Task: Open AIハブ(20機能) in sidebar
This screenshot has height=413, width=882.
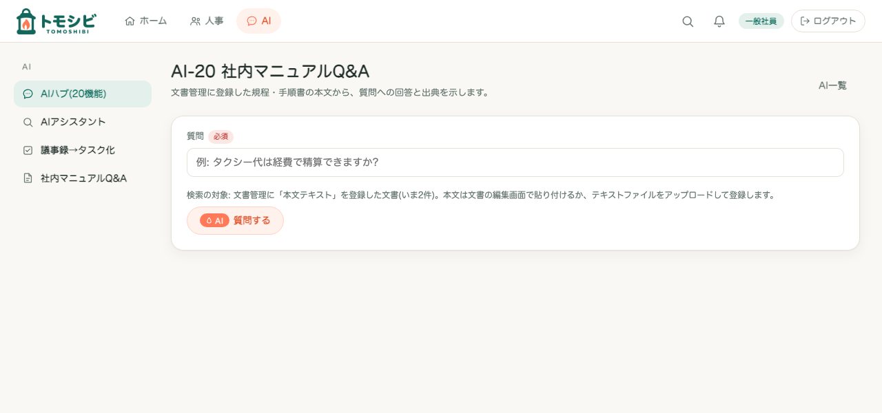Action: pyautogui.click(x=83, y=94)
